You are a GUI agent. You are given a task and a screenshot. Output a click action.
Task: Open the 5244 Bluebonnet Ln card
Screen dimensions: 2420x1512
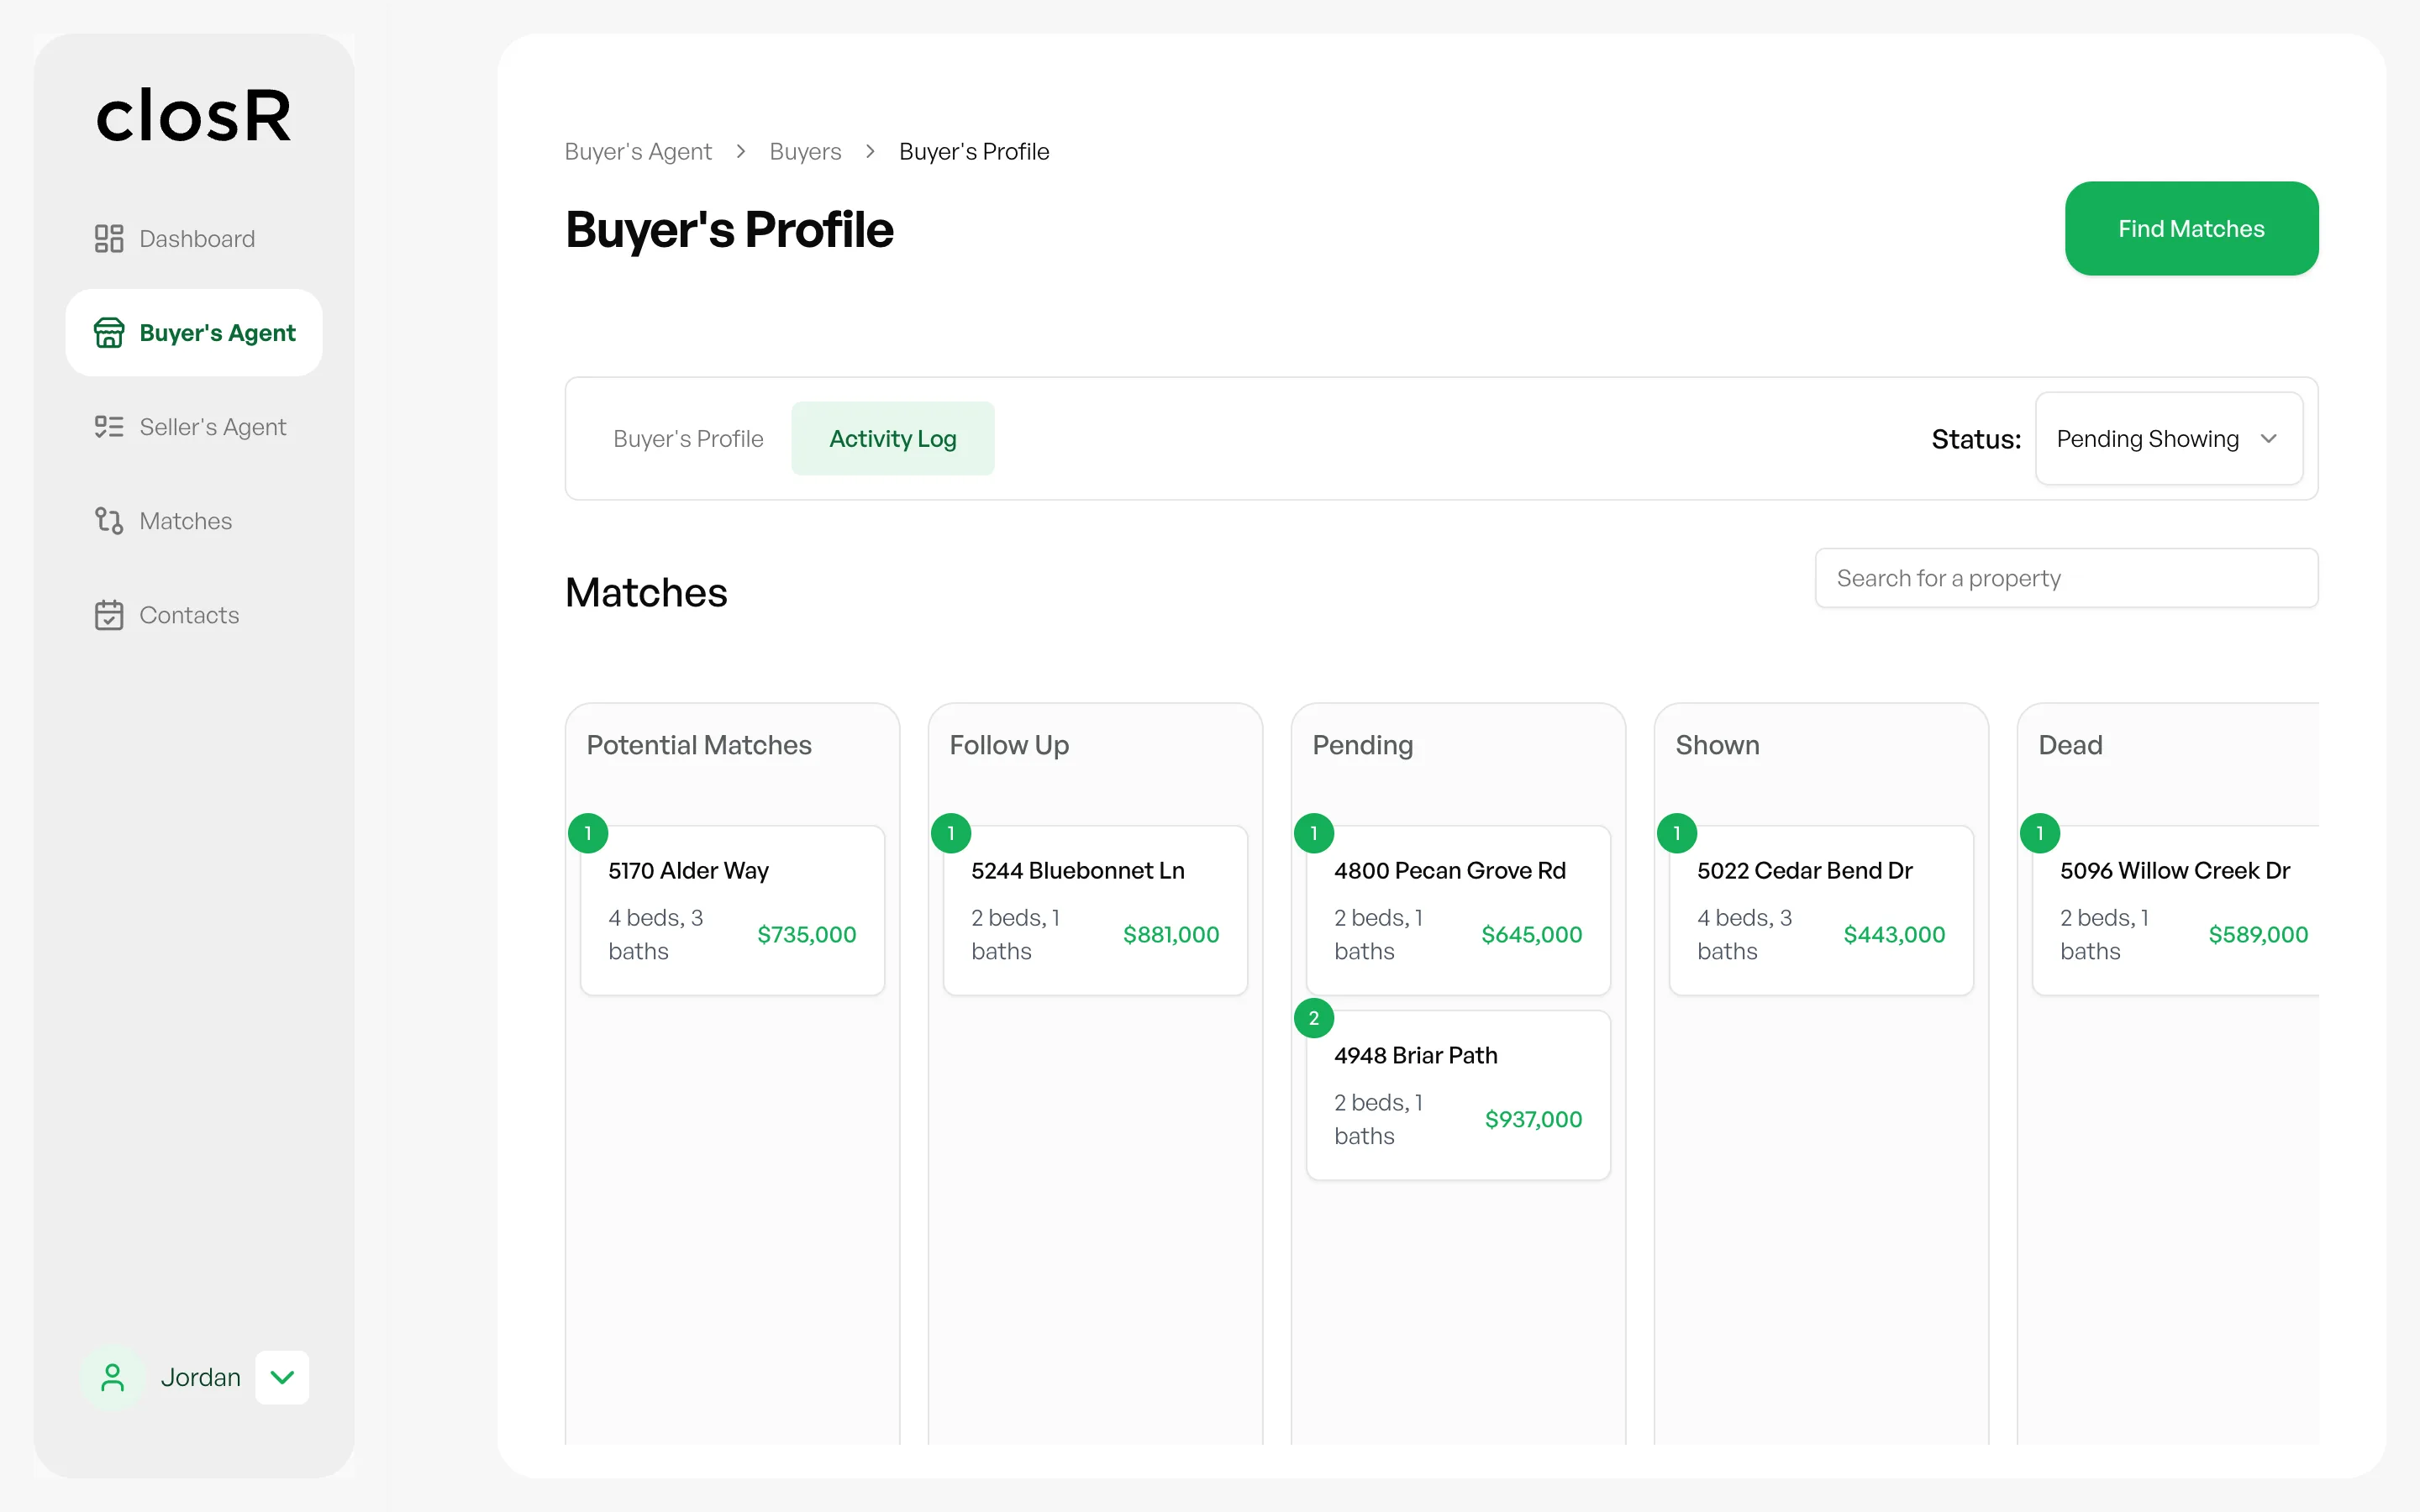point(1096,910)
